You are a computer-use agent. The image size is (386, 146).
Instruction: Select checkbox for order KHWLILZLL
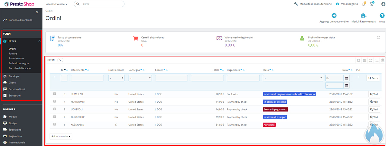54,94
